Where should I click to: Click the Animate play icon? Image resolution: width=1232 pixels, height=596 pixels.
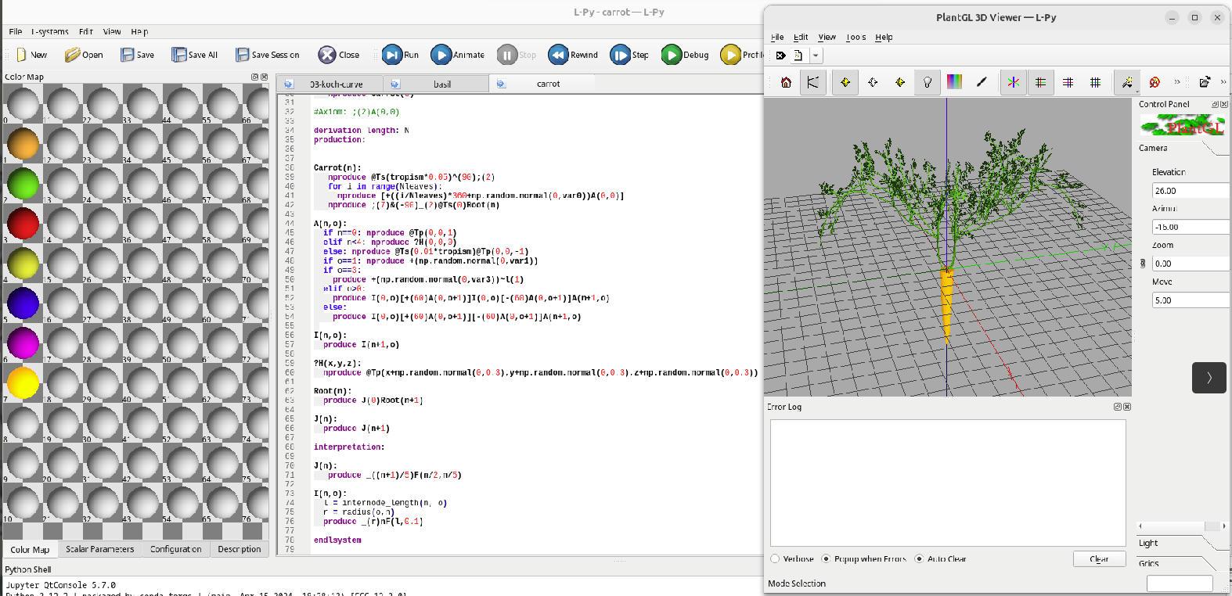tap(441, 55)
